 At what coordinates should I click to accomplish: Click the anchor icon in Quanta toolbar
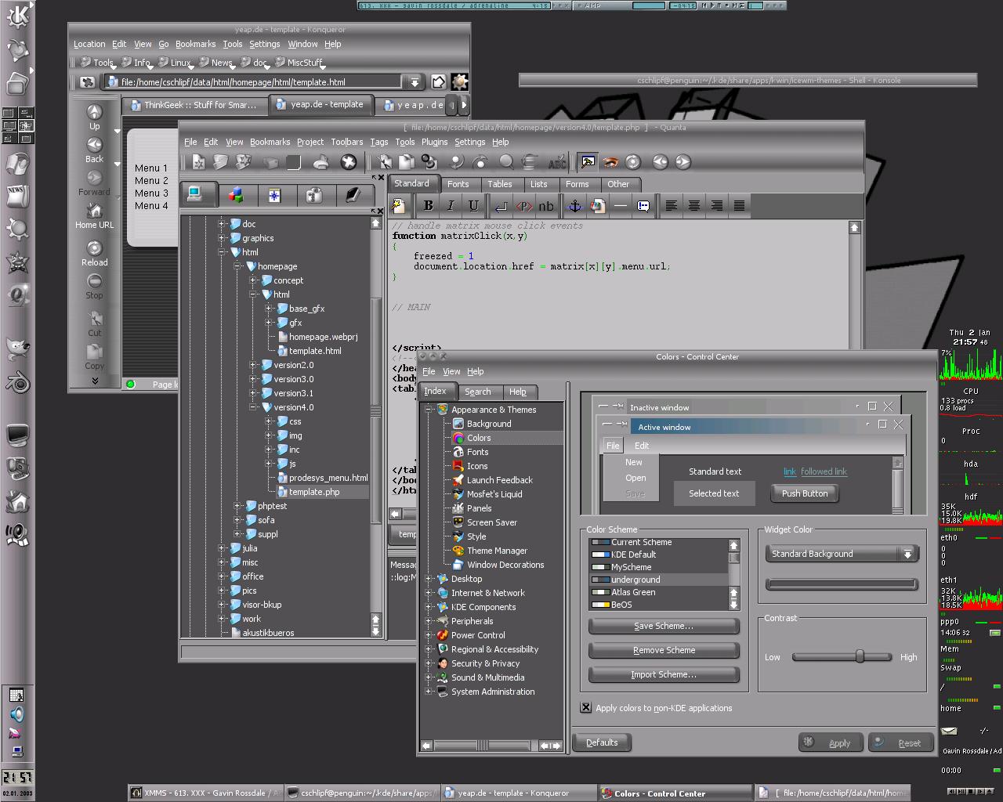[574, 206]
